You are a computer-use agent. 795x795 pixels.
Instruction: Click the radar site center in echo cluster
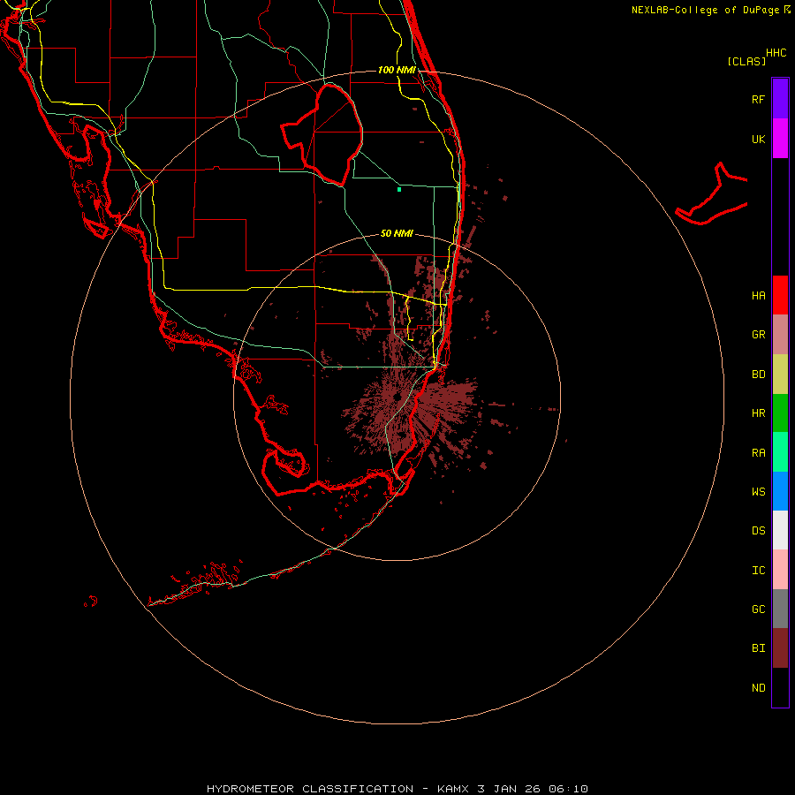click(397, 395)
